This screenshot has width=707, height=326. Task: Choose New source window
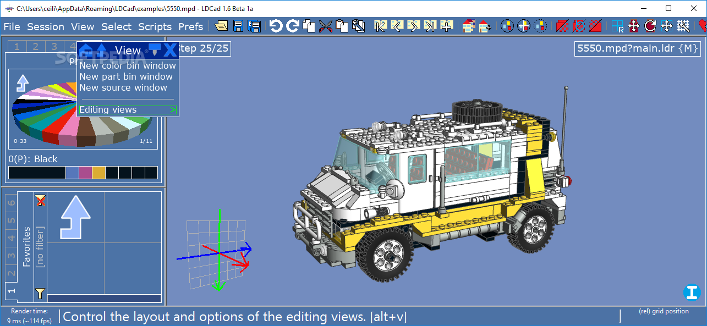pos(123,87)
